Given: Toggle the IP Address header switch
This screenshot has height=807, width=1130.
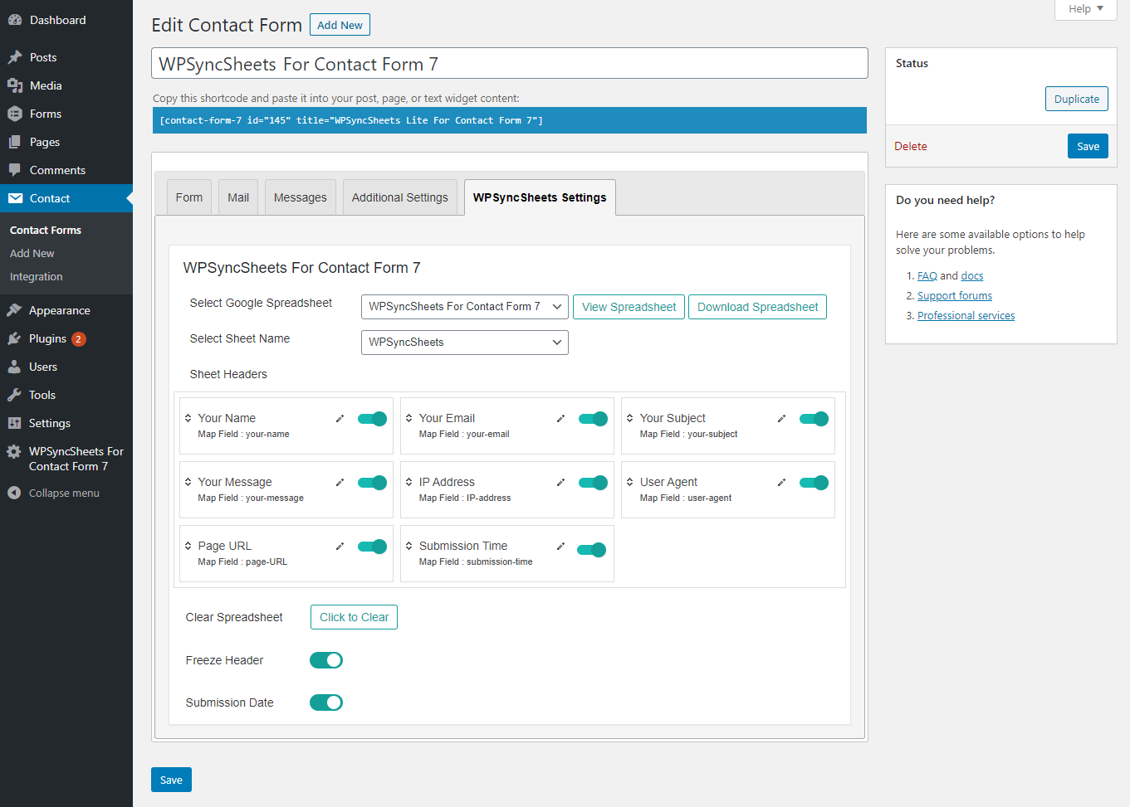Looking at the screenshot, I should pyautogui.click(x=593, y=483).
